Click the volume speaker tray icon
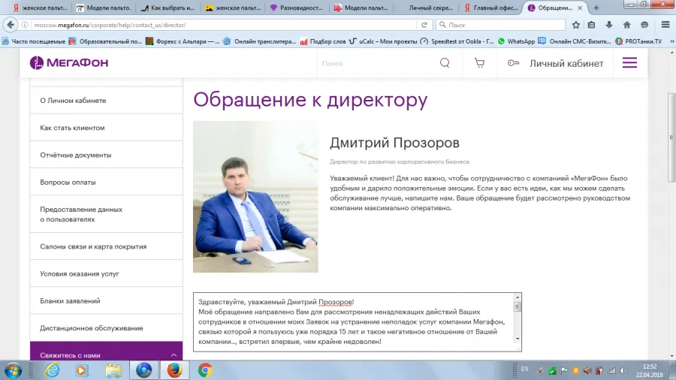This screenshot has height=380, width=676. pos(624,370)
